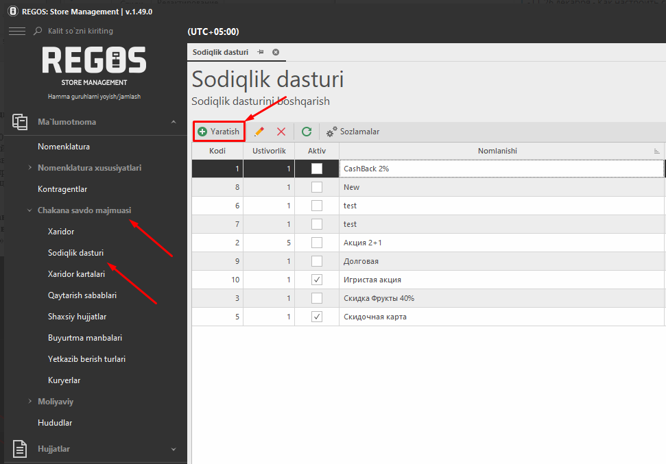Switch to Sodiqlik dasturi tab

(x=220, y=52)
